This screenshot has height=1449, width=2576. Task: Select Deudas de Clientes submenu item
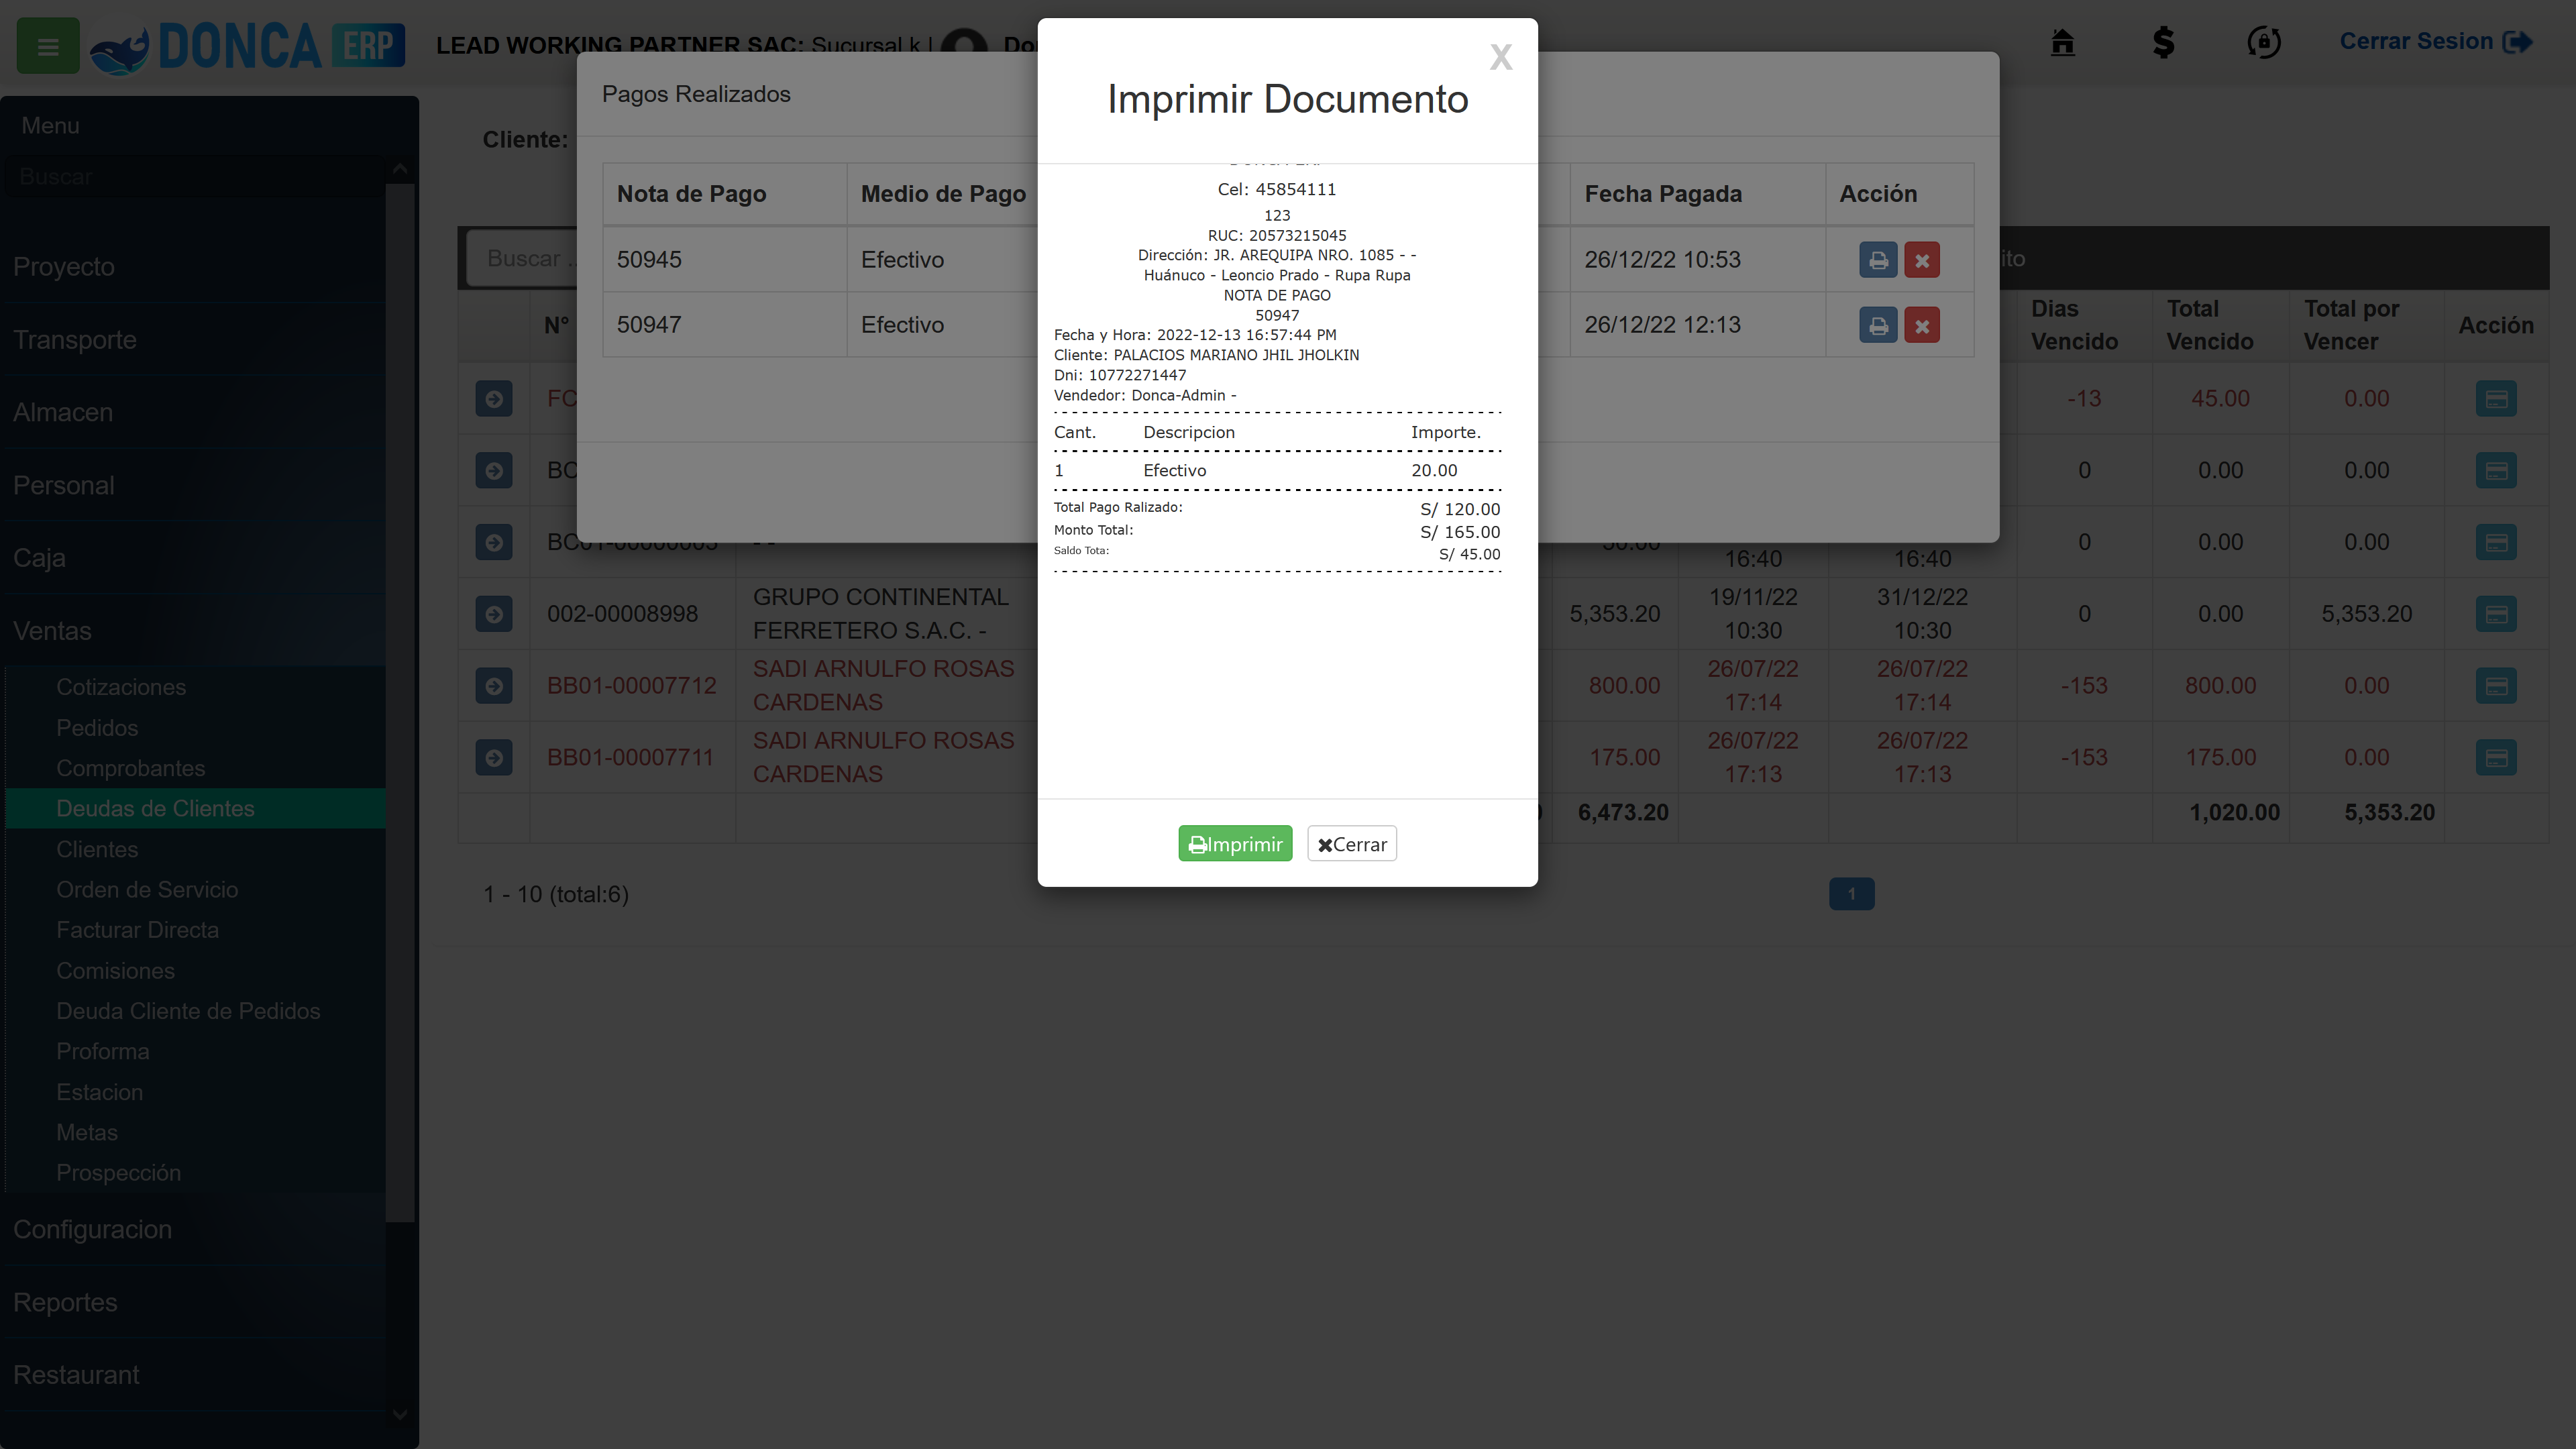click(x=196, y=809)
